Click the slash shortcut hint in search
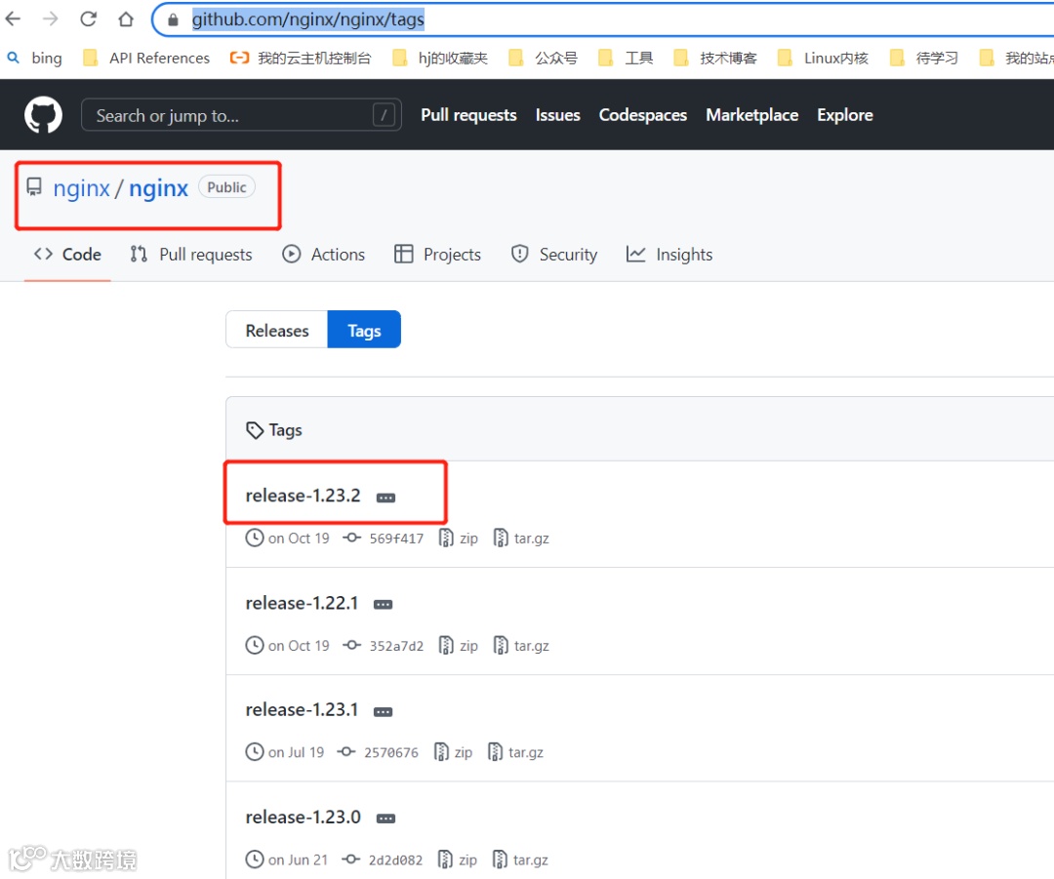 tap(384, 115)
